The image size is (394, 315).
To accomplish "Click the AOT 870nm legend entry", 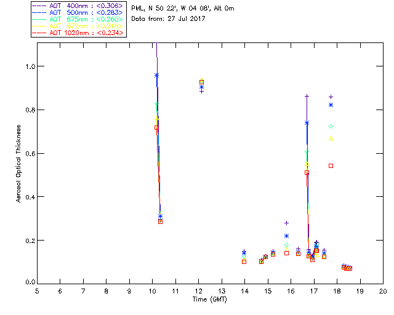I will pos(78,26).
